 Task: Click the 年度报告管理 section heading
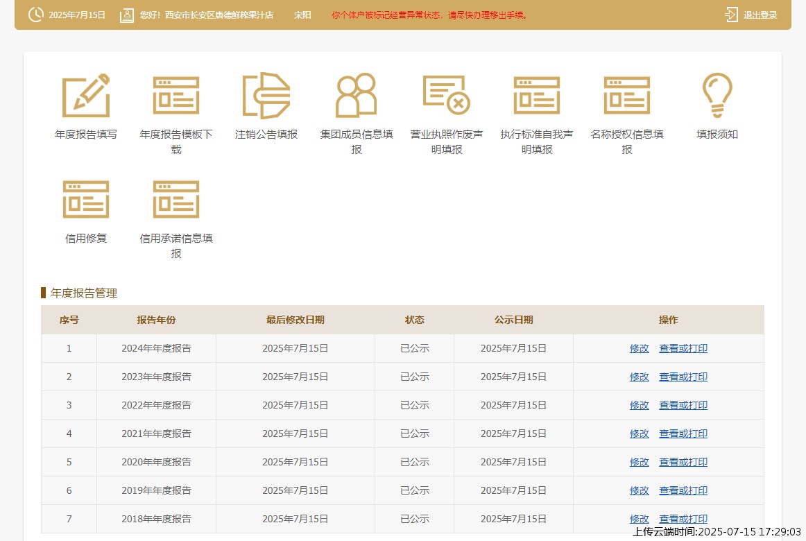pyautogui.click(x=84, y=293)
